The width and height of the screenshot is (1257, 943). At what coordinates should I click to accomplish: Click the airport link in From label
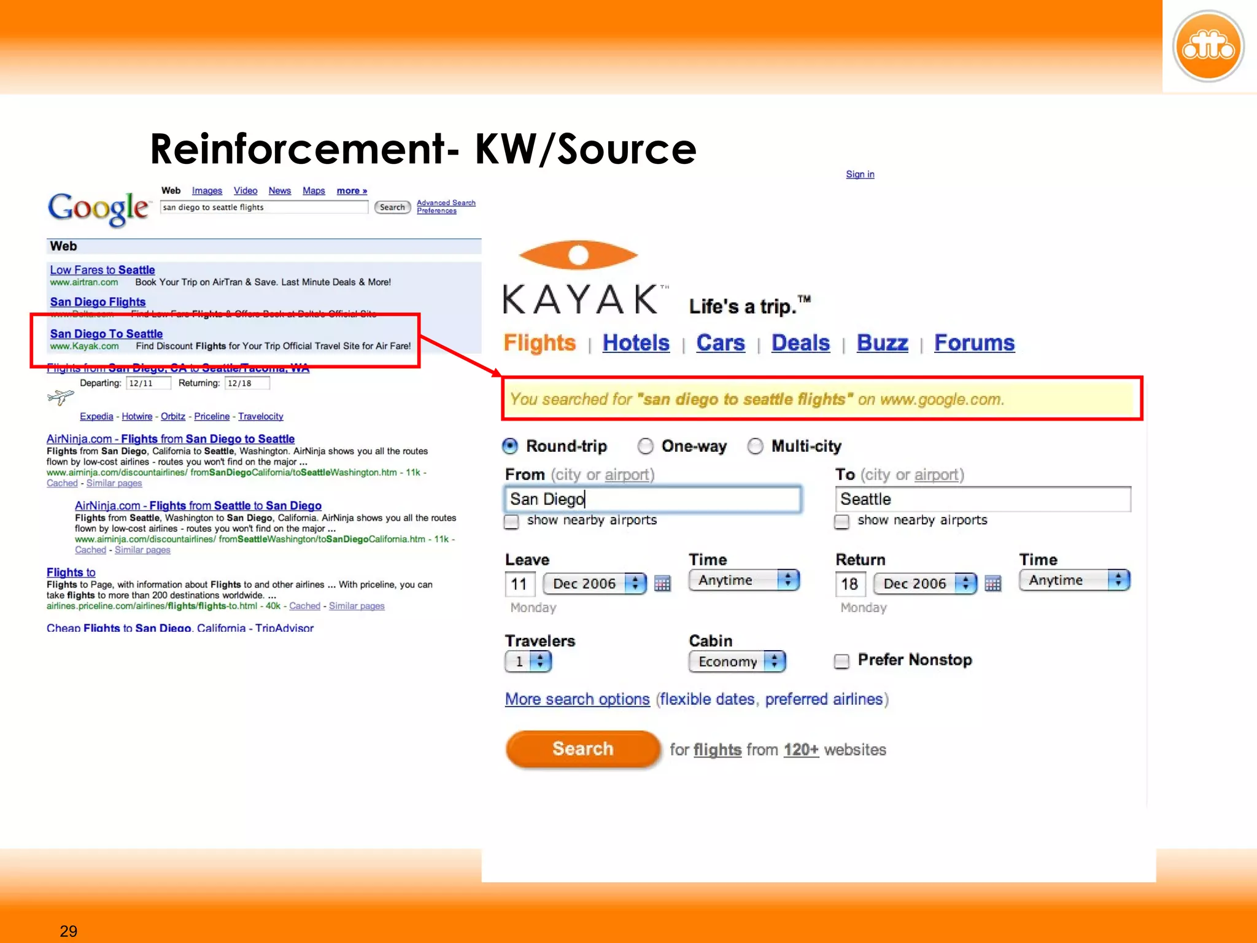pos(627,475)
